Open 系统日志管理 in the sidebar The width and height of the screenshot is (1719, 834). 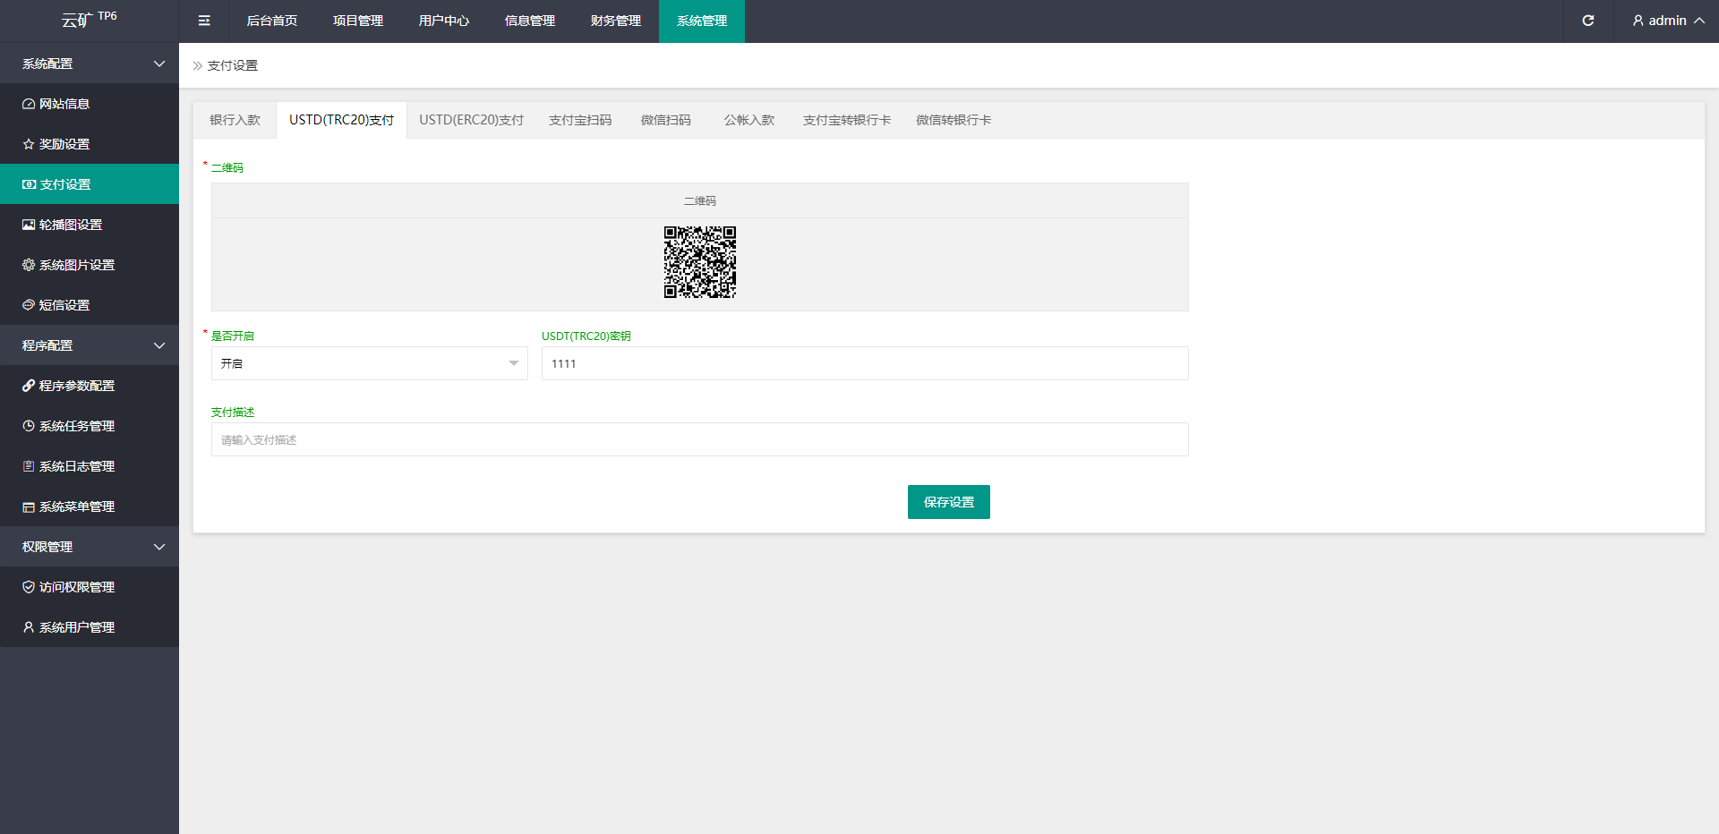pos(90,466)
